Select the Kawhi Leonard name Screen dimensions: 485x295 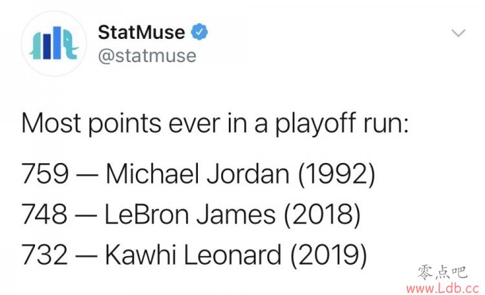pyautogui.click(x=193, y=254)
